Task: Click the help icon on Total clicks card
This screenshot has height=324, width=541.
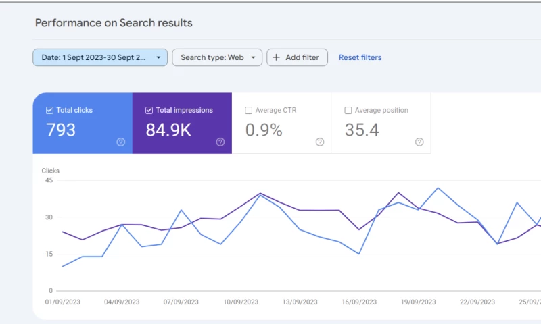Action: coord(121,142)
